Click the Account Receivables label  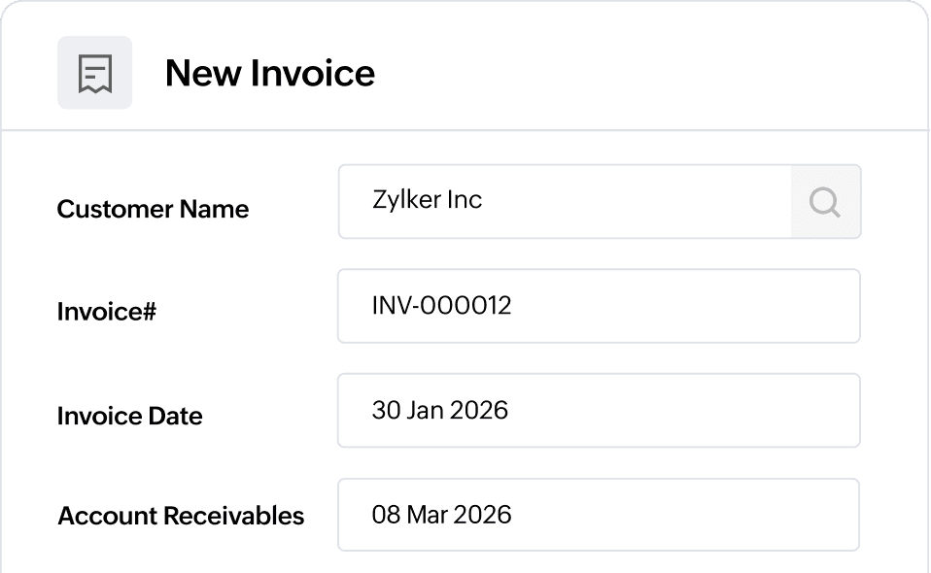click(x=181, y=516)
